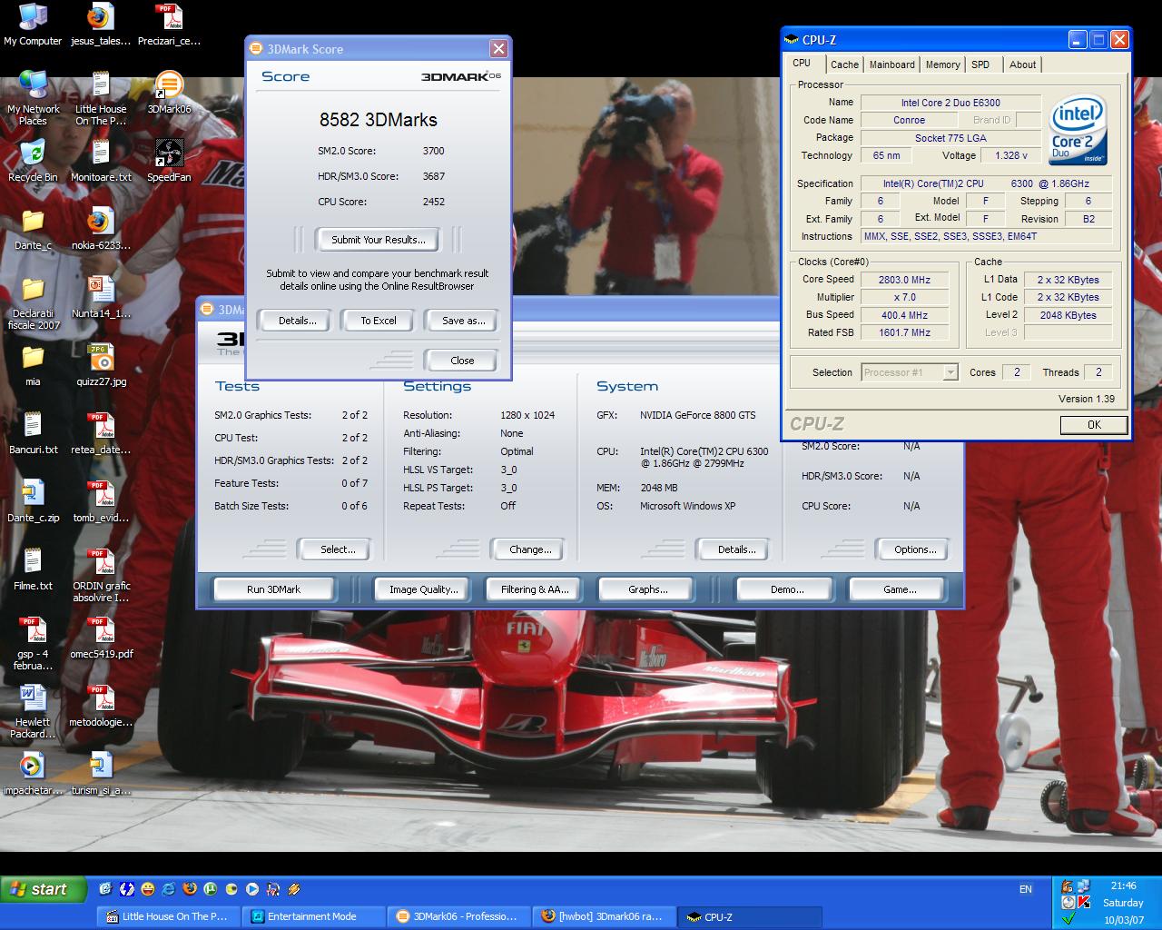Click the Save as button
The width and height of the screenshot is (1162, 930).
462,321
